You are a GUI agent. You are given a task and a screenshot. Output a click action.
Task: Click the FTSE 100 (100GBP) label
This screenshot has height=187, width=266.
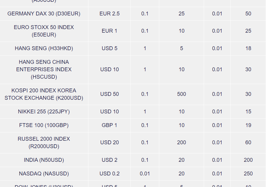click(44, 125)
